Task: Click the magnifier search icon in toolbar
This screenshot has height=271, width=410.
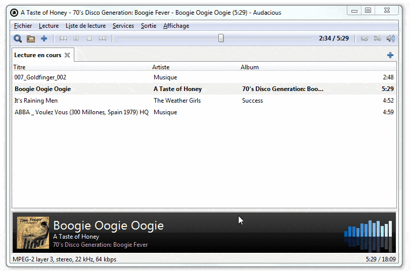Action: pyautogui.click(x=18, y=38)
